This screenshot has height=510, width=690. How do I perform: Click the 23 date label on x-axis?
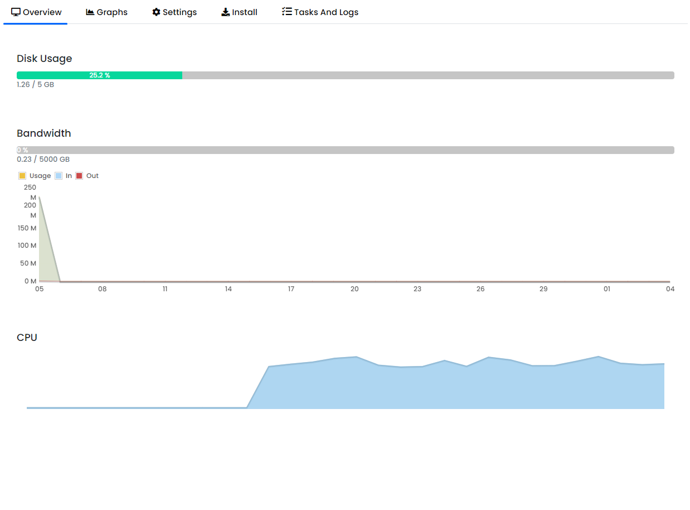(x=417, y=289)
